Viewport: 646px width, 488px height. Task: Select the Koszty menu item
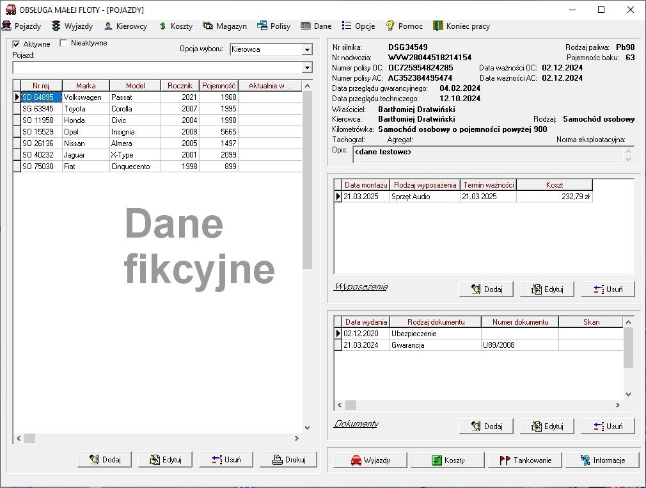pos(174,26)
